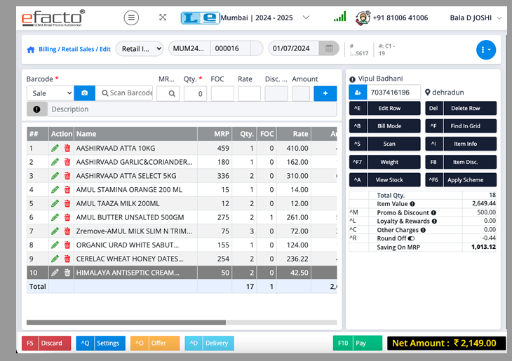Open blue three-dots more options button

pyautogui.click(x=485, y=50)
